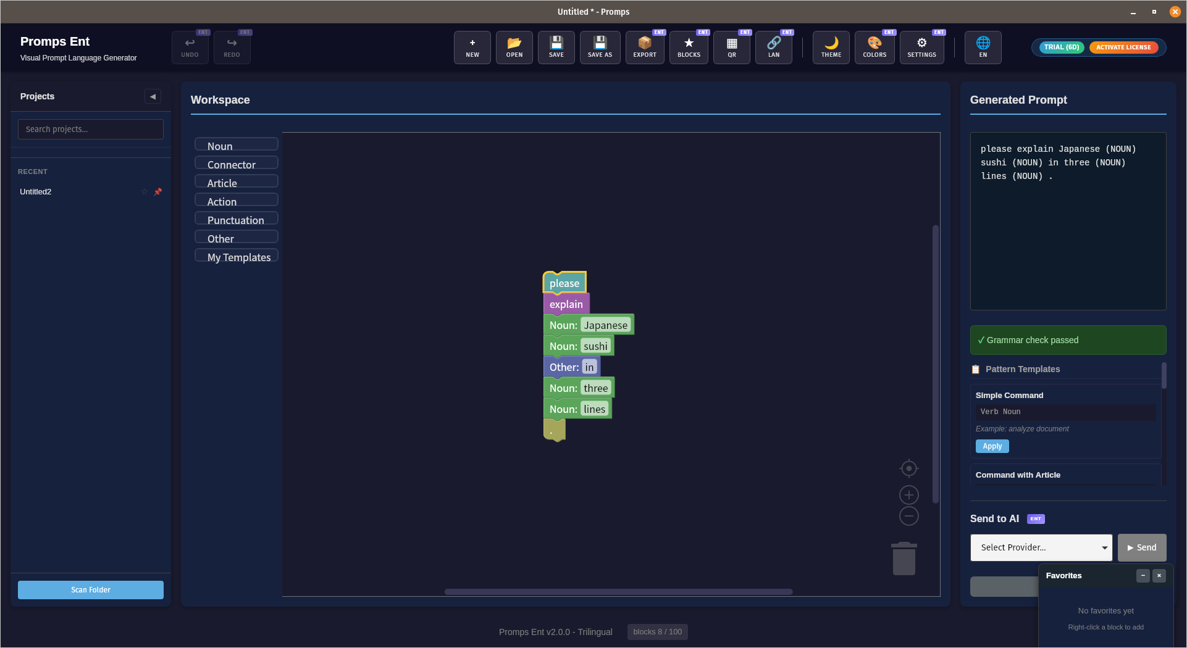Collapse the Projects panel

tap(153, 96)
